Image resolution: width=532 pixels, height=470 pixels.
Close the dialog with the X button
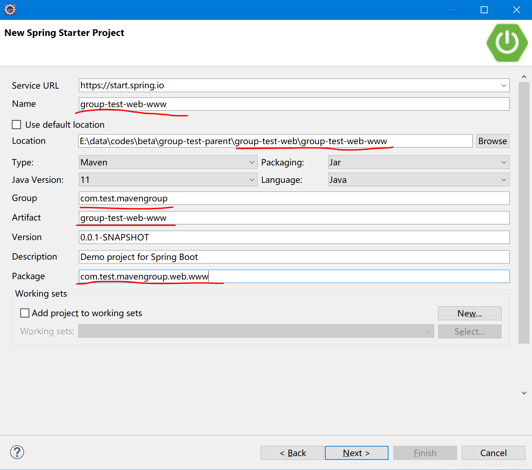click(516, 10)
